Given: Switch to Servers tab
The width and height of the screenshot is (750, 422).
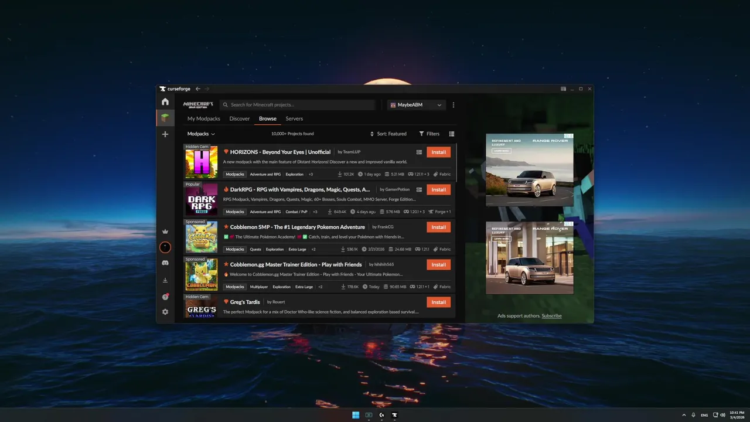Looking at the screenshot, I should coord(294,118).
